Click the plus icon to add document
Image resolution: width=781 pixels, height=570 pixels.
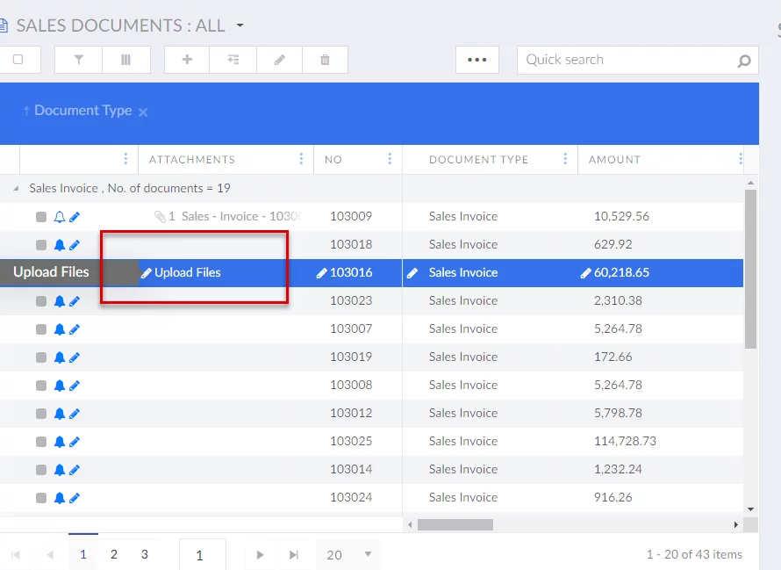(187, 60)
